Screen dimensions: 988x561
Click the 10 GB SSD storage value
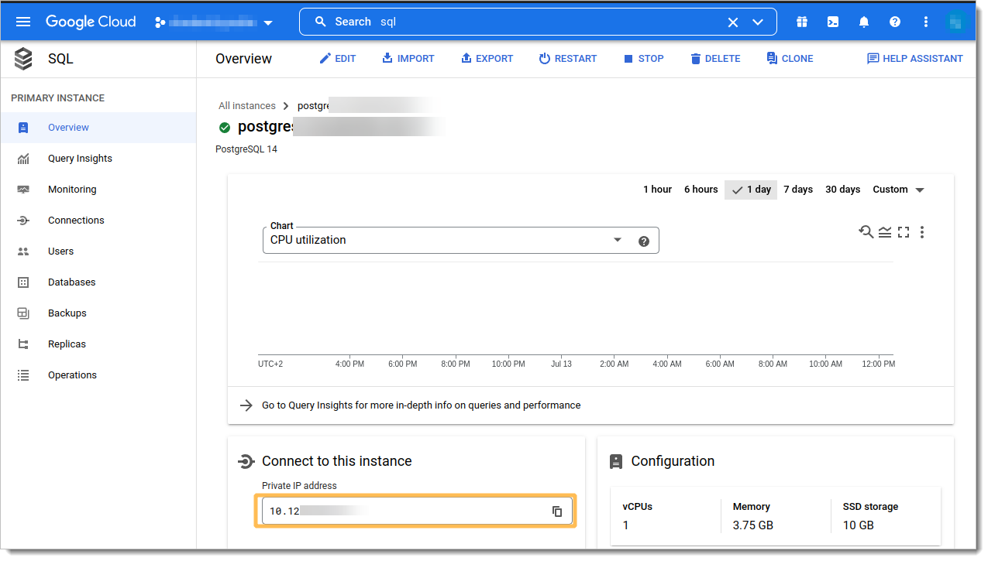pos(859,525)
